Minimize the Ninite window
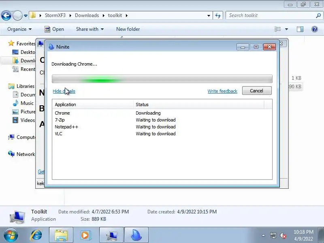The width and height of the screenshot is (324, 243). (x=243, y=47)
